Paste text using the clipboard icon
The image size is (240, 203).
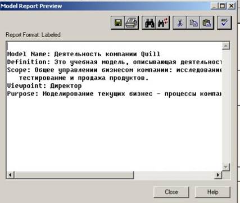(x=207, y=23)
